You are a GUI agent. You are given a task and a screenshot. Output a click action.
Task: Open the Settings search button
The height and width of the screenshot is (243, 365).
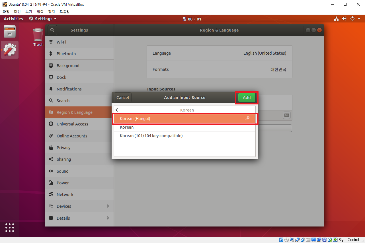[x=52, y=30]
